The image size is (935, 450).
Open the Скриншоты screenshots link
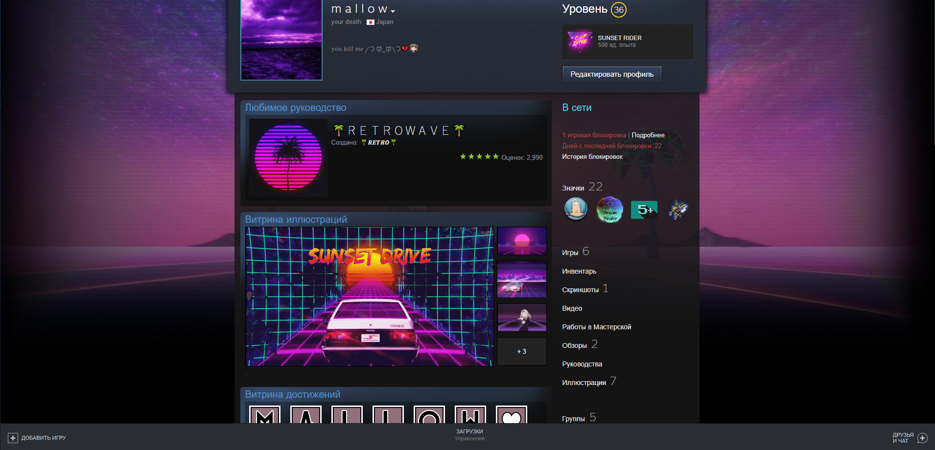pyautogui.click(x=580, y=290)
